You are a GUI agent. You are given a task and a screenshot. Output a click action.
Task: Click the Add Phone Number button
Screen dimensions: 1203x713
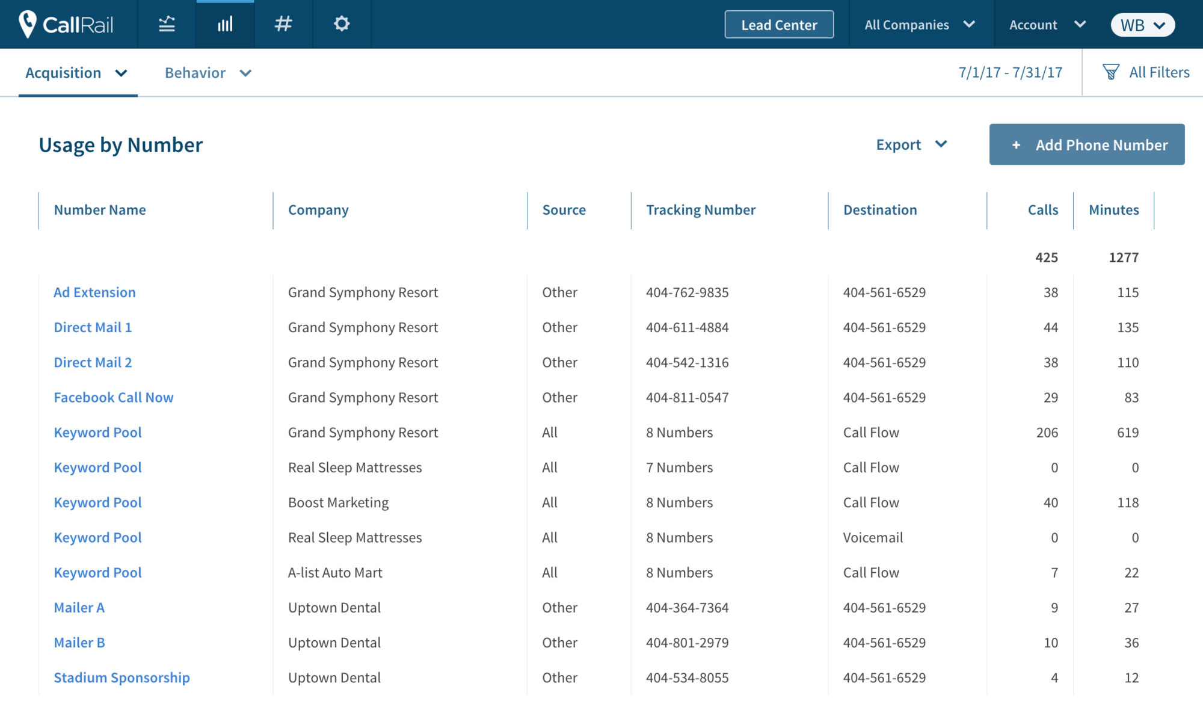pos(1086,144)
